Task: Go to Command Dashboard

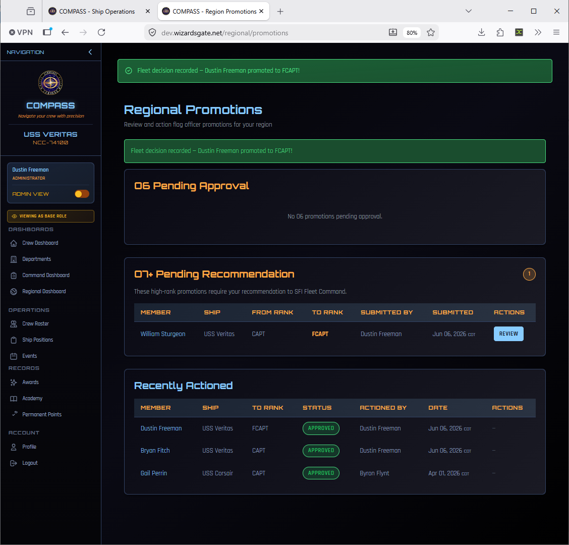Action: coord(46,275)
